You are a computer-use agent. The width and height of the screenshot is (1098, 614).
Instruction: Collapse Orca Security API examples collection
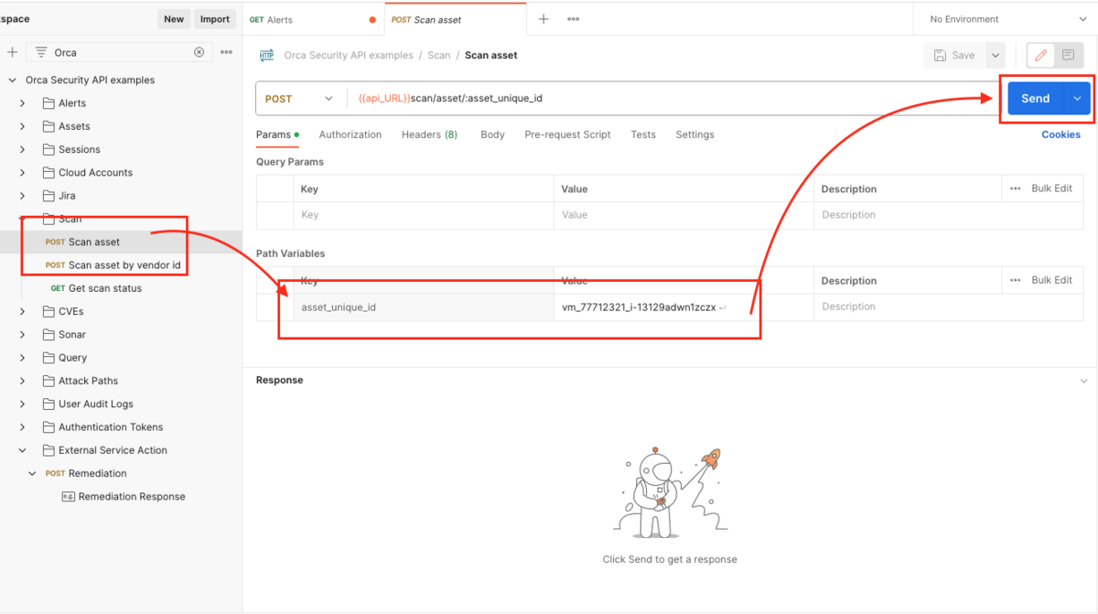point(12,80)
